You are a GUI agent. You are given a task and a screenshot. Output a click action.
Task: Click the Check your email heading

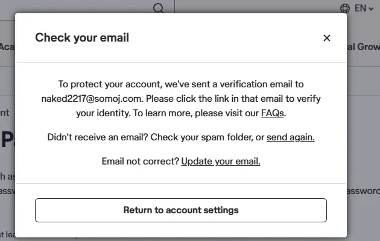coord(82,38)
